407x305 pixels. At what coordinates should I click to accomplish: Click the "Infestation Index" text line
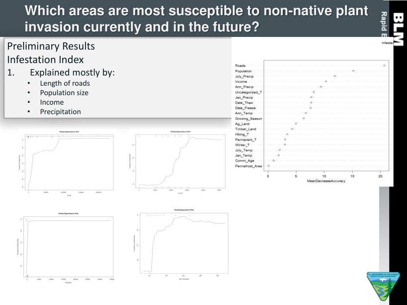point(45,60)
